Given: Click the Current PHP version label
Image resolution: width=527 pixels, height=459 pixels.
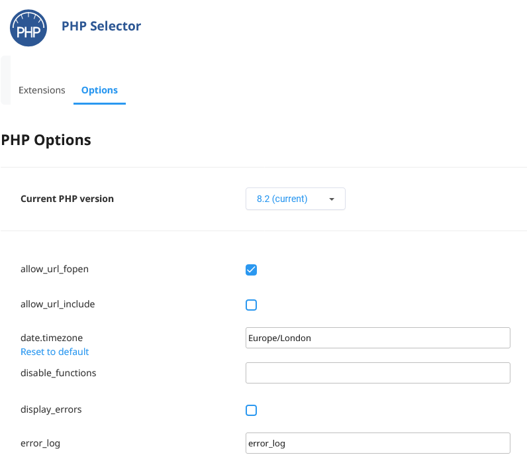Looking at the screenshot, I should (67, 199).
